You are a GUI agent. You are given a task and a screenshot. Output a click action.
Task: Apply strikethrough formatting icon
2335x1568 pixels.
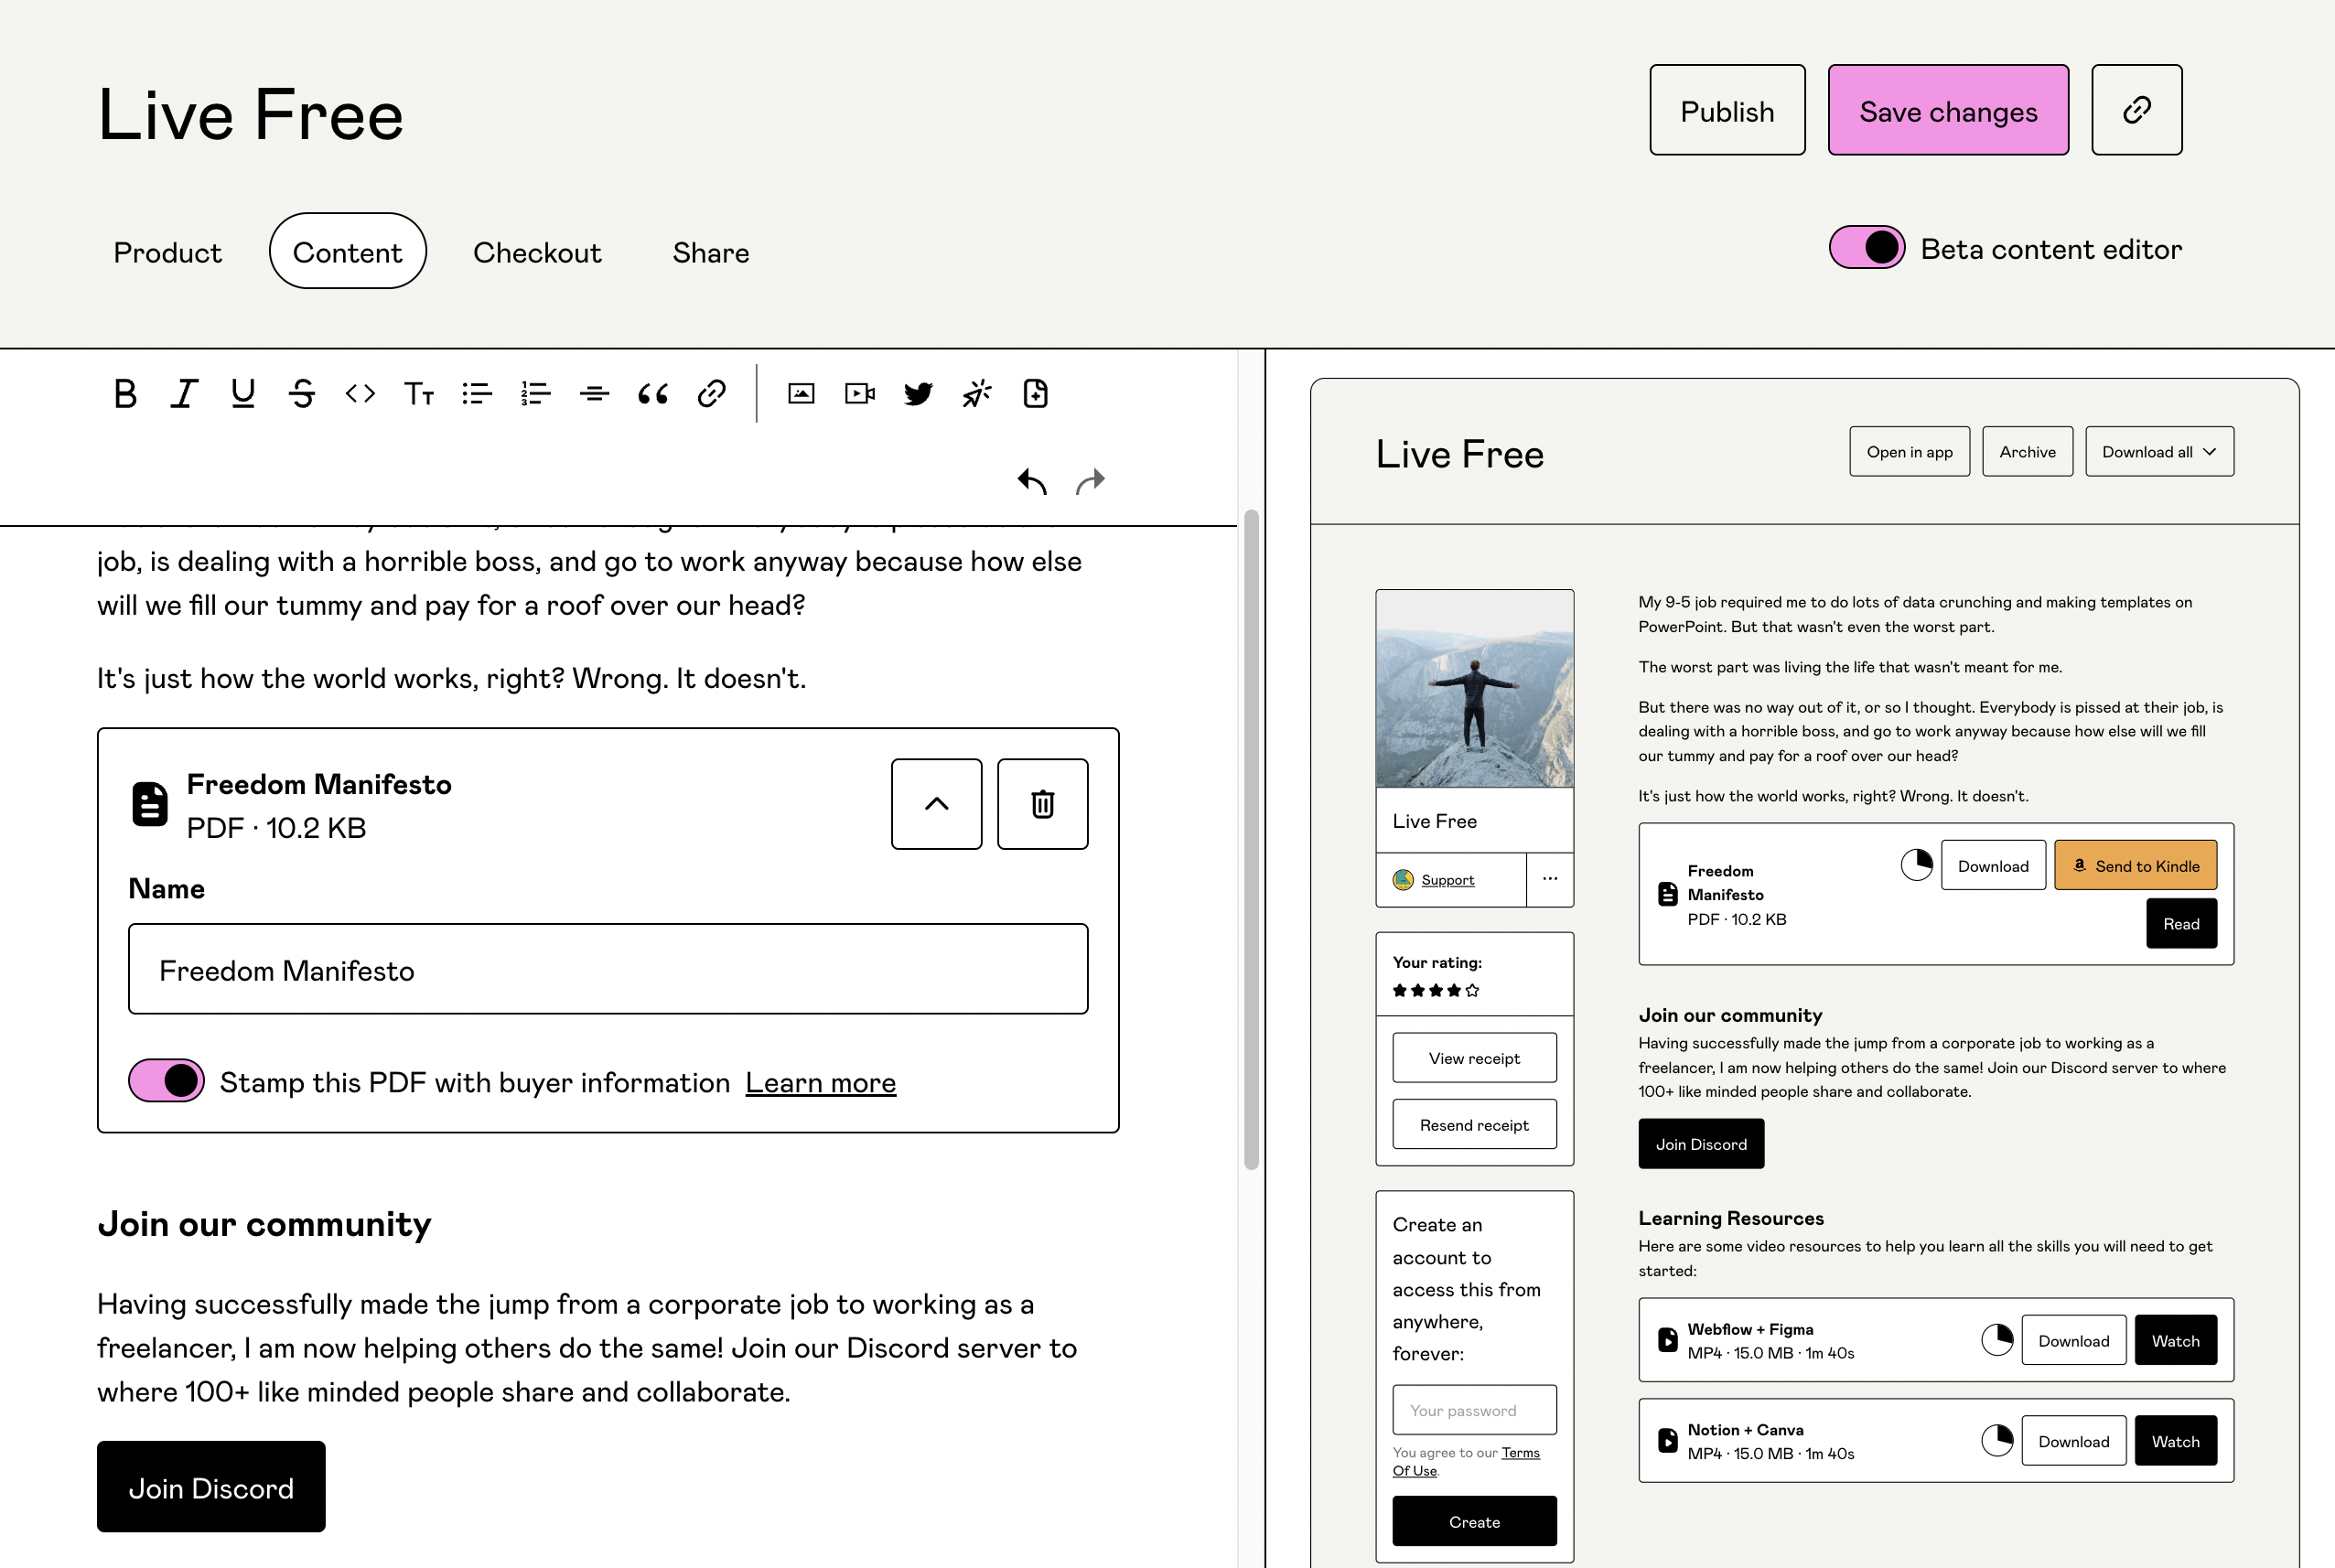point(301,394)
